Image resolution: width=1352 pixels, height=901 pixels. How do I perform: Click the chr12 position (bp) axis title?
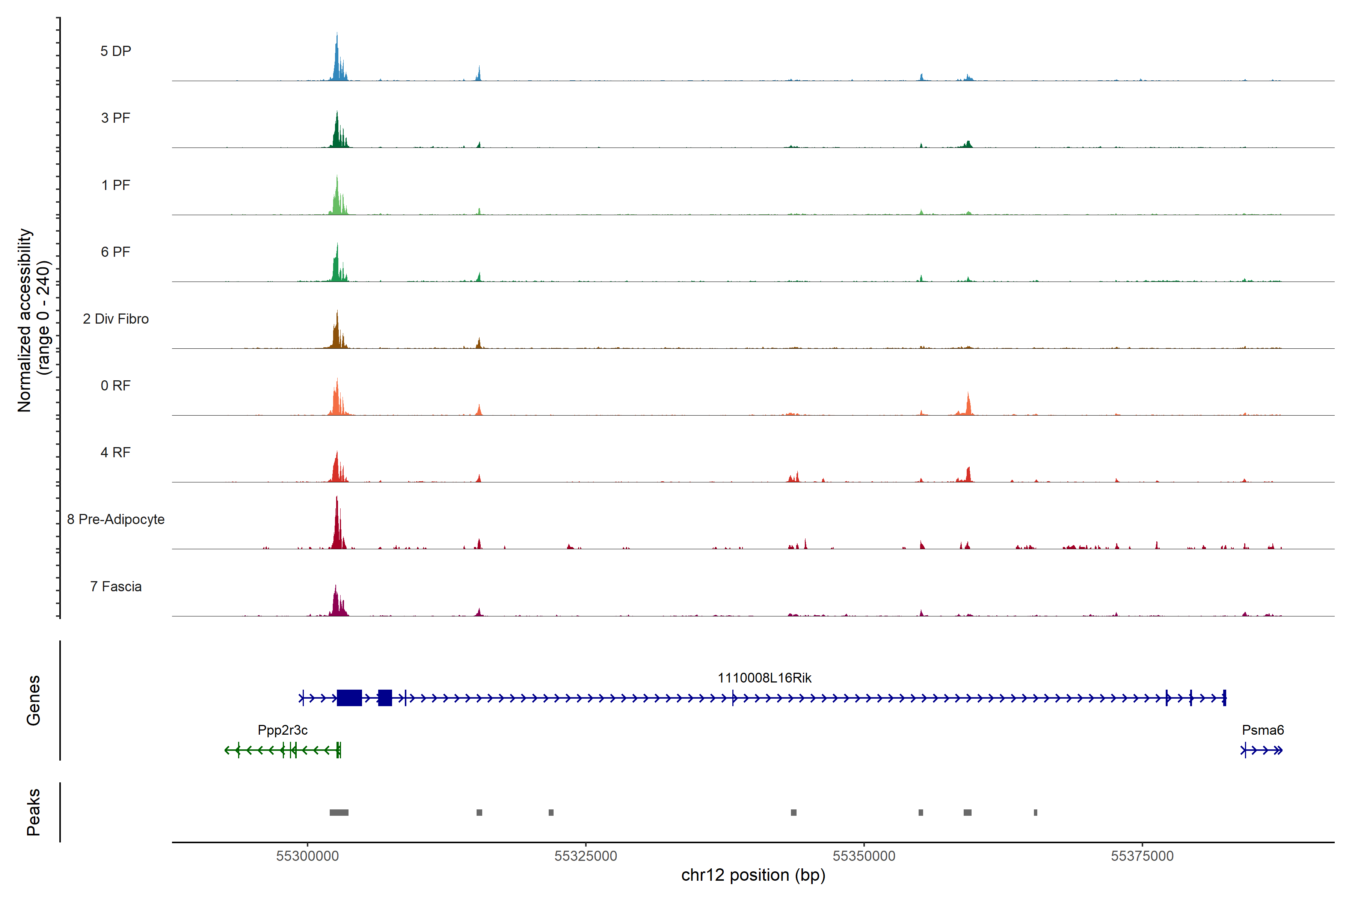(753, 875)
